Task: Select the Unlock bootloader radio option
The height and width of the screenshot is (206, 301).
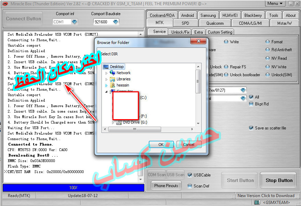Action: tap(226, 75)
